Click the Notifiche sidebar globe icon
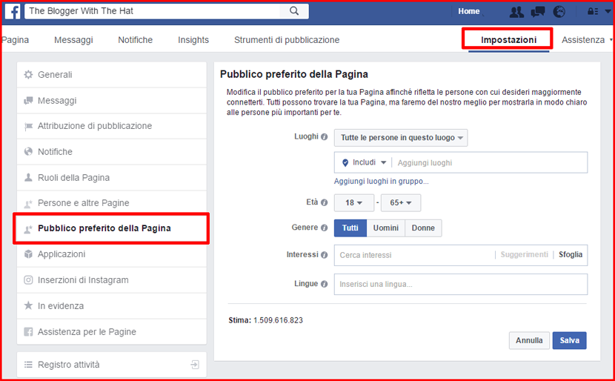 tap(28, 151)
